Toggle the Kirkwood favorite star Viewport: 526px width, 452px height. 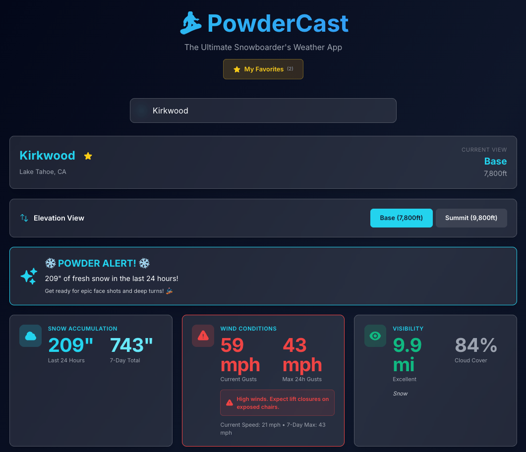tap(88, 156)
